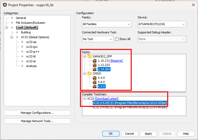Image resolution: width=198 pixels, height=140 pixels.
Task: Click the SAMA5D2_DFP folder icon
Action: [x=90, y=56]
